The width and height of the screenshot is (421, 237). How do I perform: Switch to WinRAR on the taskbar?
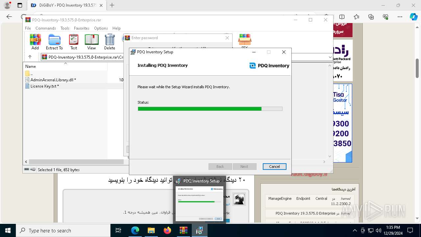coord(183,230)
